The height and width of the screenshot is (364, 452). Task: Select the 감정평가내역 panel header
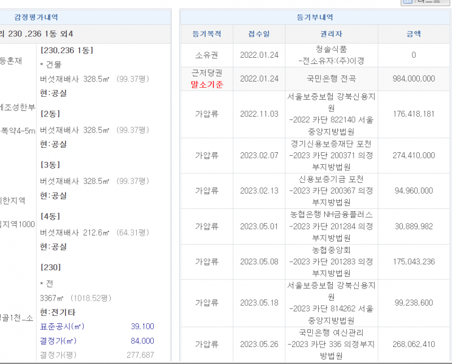[x=36, y=18]
